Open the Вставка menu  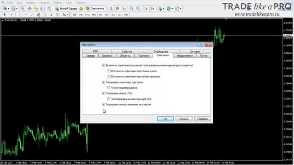click(30, 3)
